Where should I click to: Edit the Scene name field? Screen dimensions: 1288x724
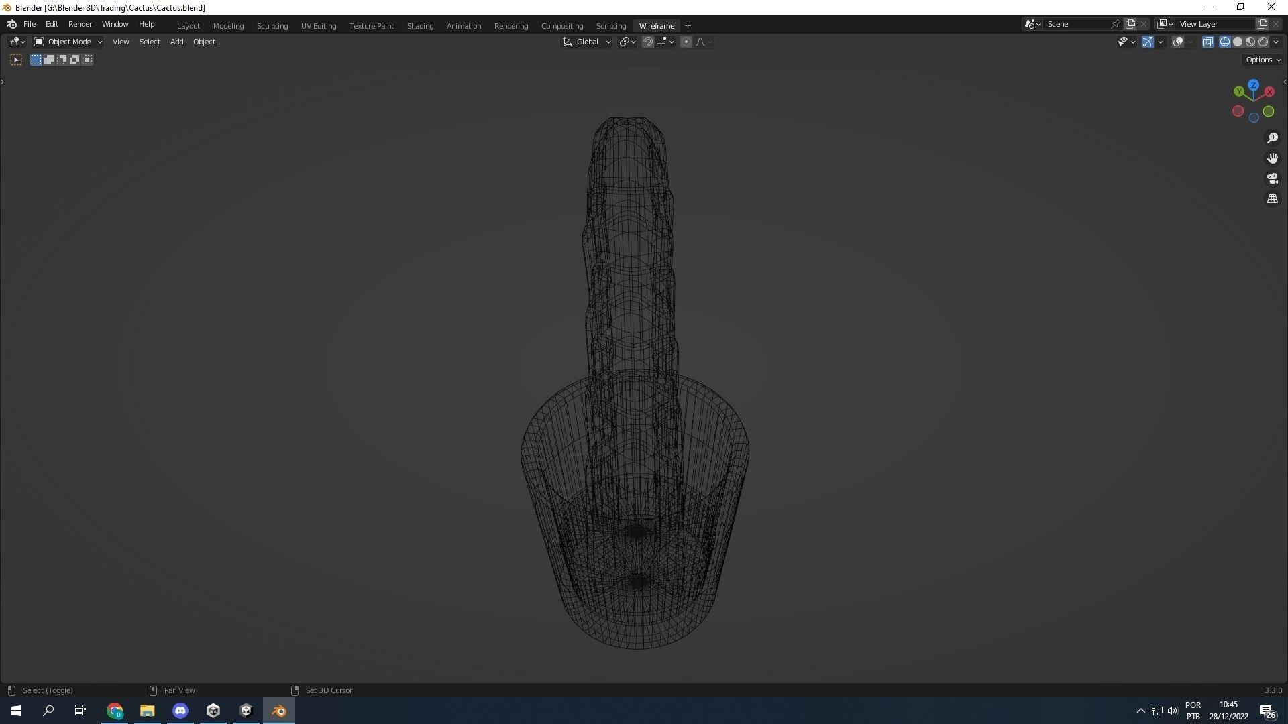click(1077, 24)
